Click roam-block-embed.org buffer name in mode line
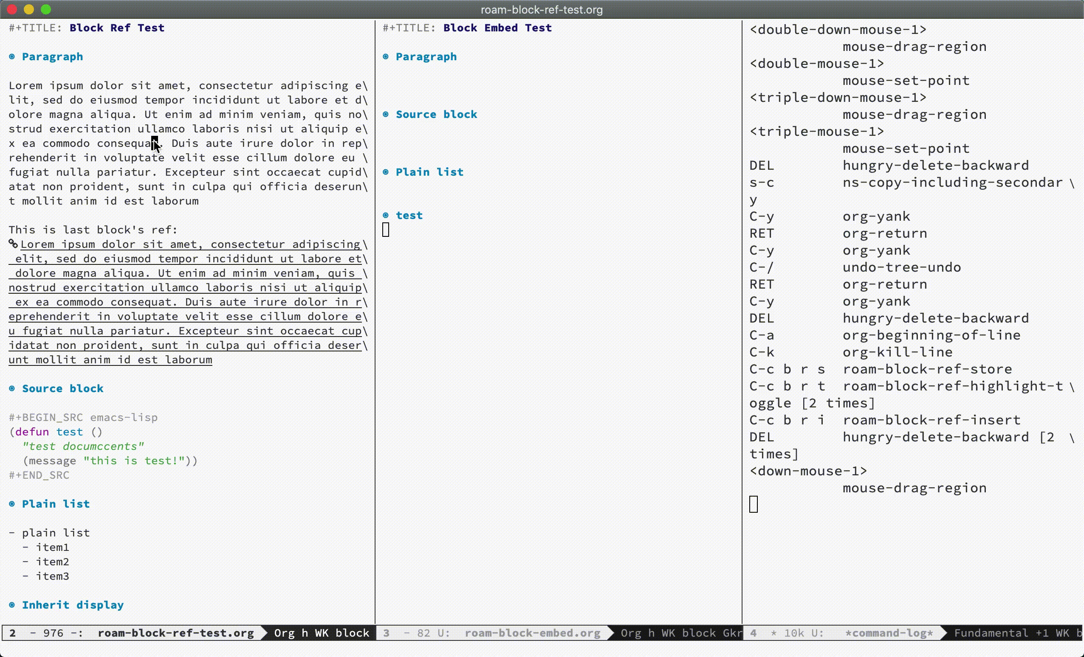The height and width of the screenshot is (657, 1084). (532, 633)
